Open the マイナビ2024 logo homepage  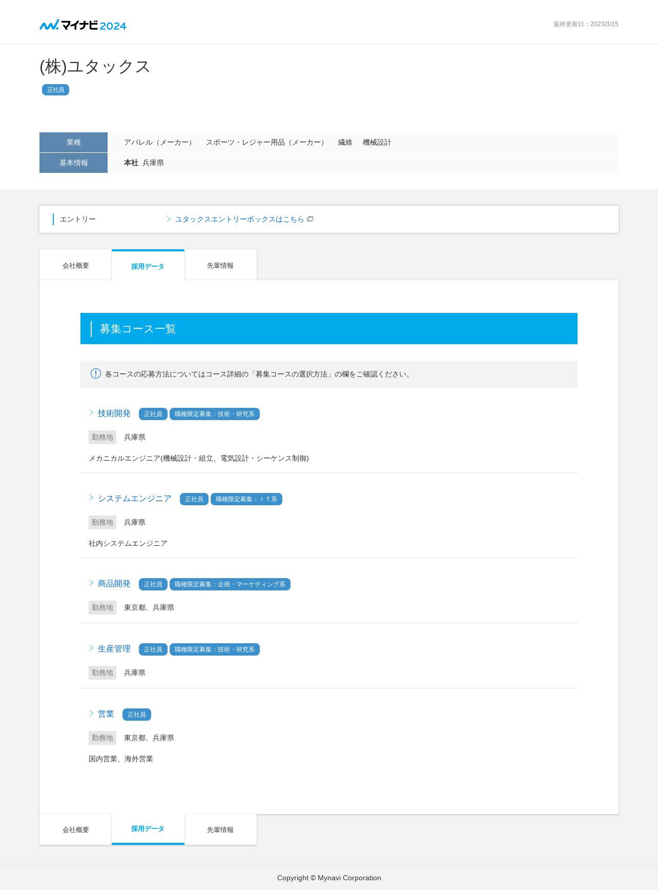pyautogui.click(x=83, y=25)
